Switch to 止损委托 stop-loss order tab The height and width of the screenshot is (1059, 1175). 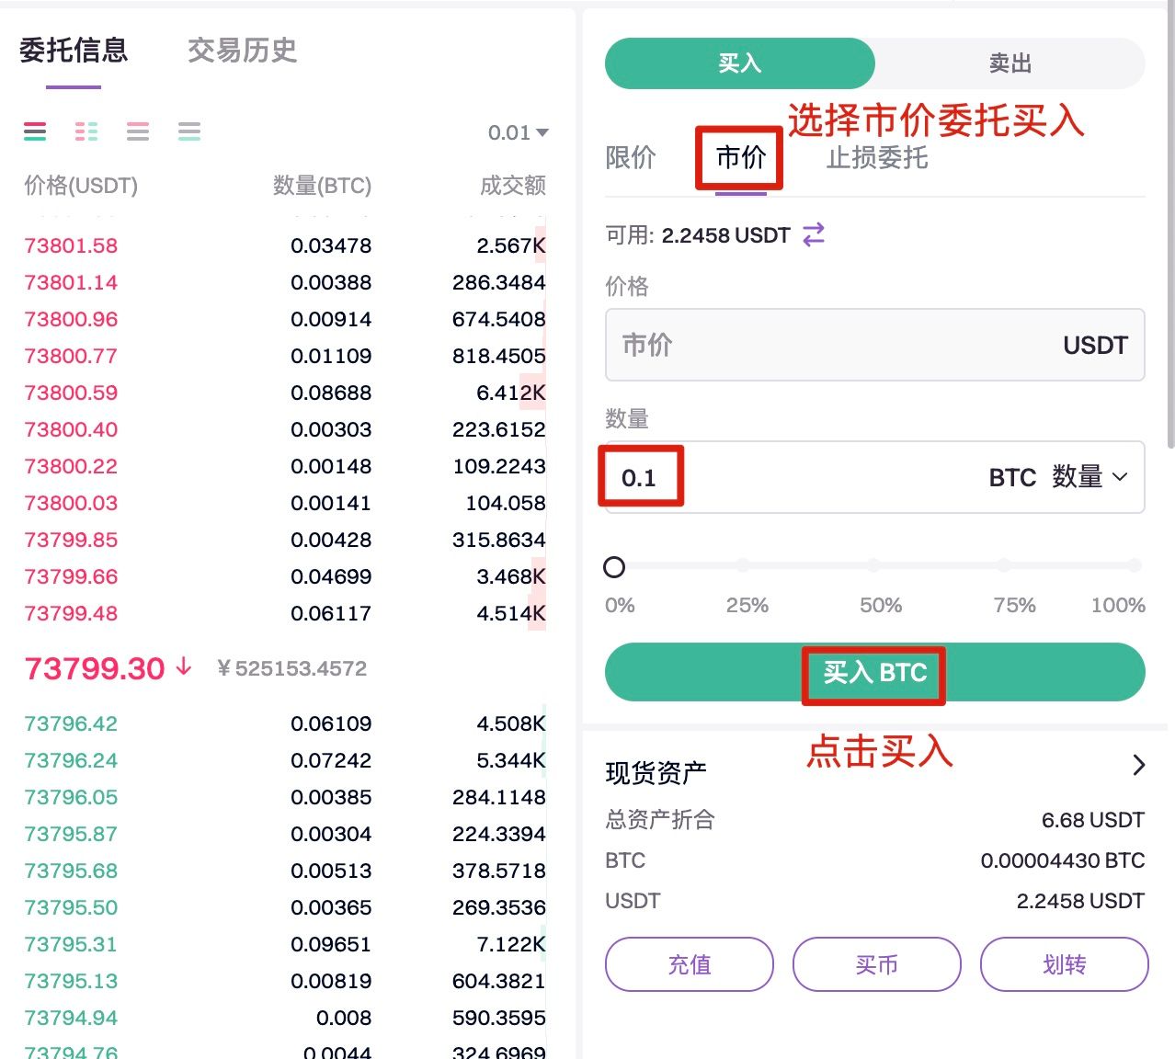point(876,158)
